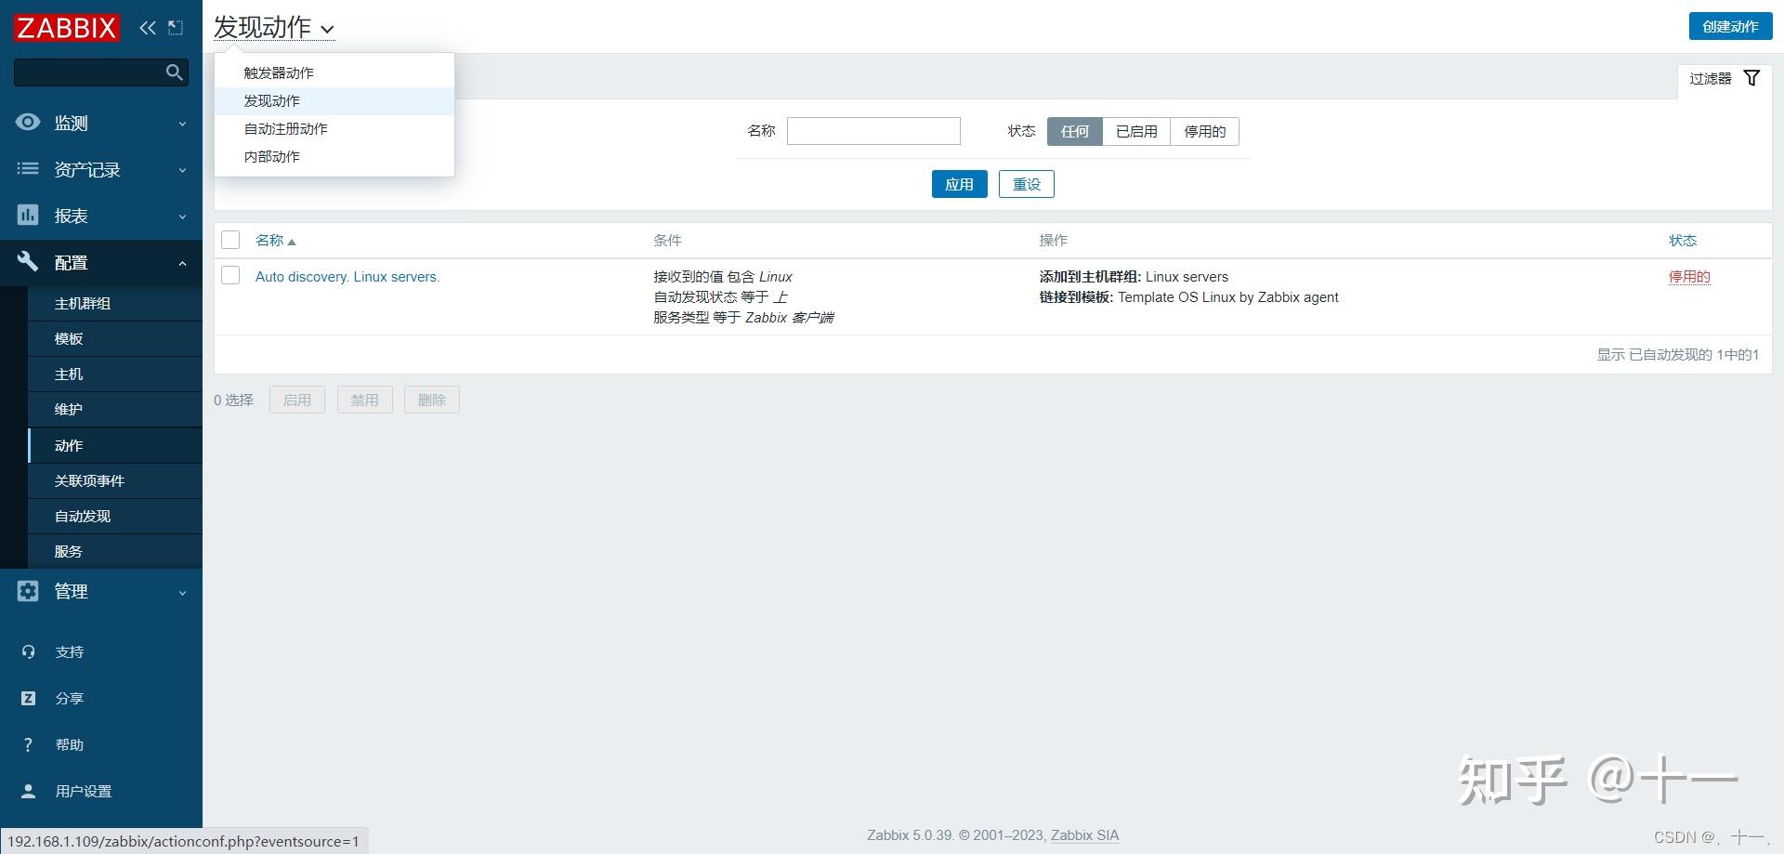Open the 报表 reports sidebar icon
Image resolution: width=1784 pixels, height=854 pixels.
pos(26,215)
